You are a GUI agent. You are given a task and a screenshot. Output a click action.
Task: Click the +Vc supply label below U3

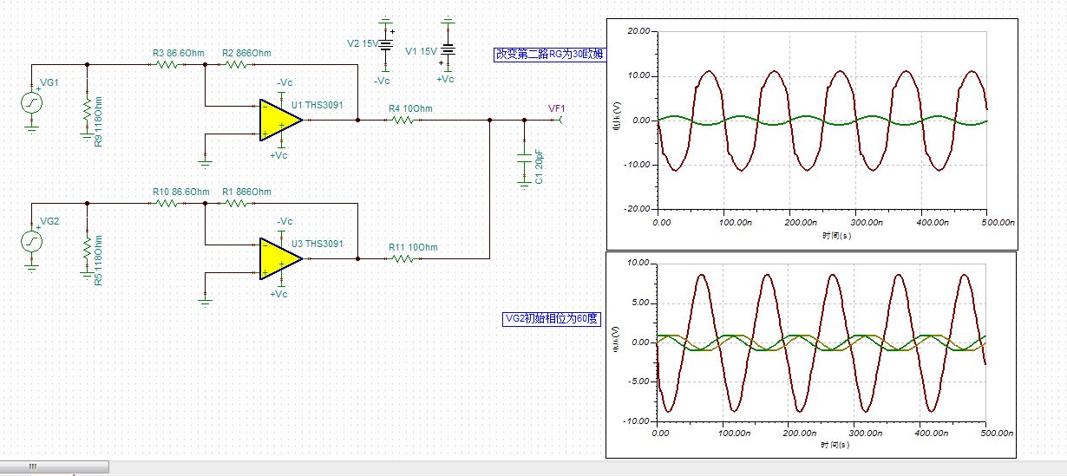coord(279,294)
